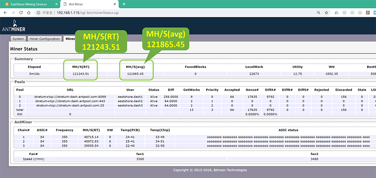Viewport: 376px width, 178px height.
Task: Click the Rejected column header
Action: 321,90
